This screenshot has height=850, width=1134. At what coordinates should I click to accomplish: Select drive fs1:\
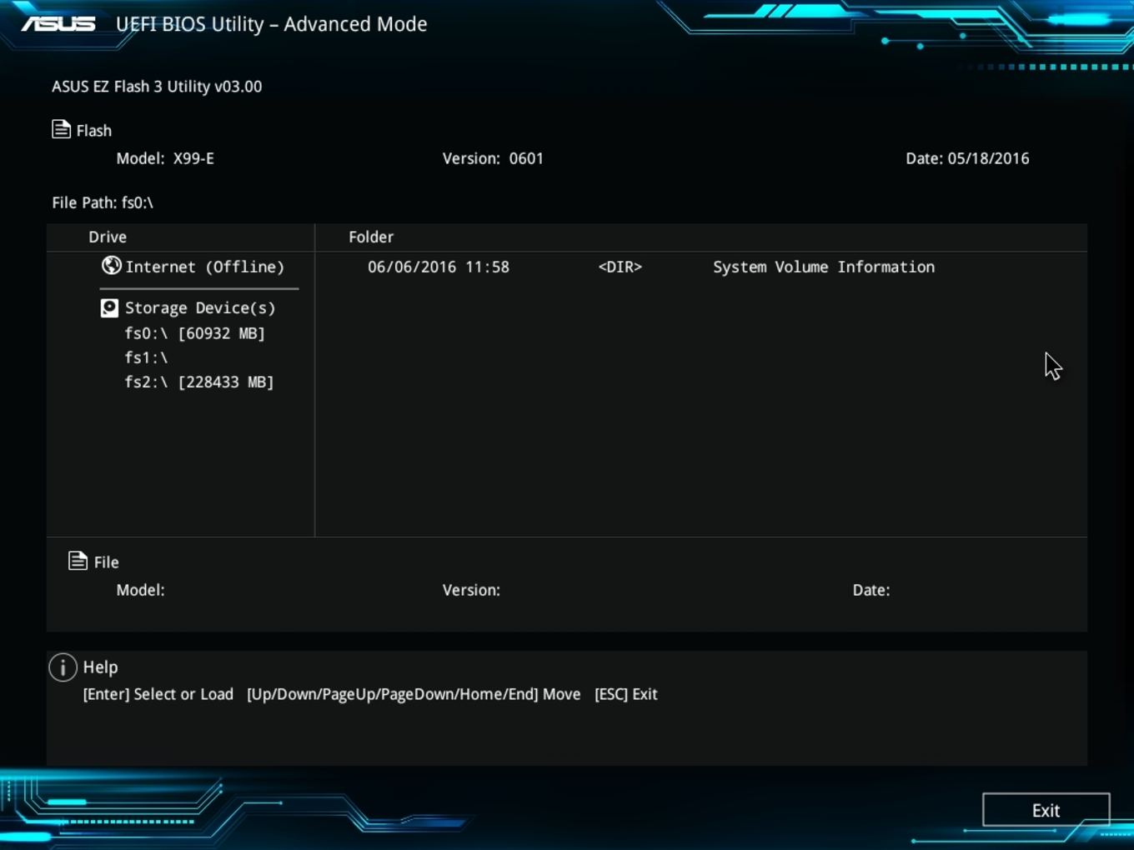point(146,357)
